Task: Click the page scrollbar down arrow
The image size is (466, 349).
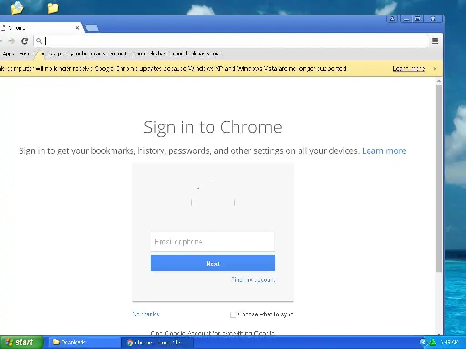Action: coord(439,334)
